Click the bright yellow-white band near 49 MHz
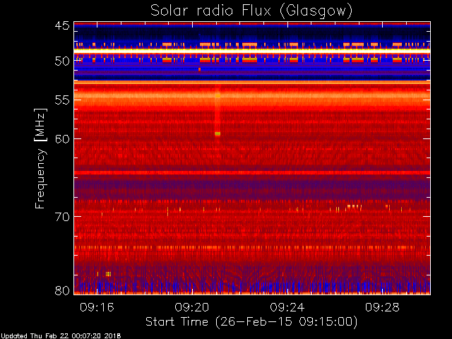452x339 pixels. 252,51
